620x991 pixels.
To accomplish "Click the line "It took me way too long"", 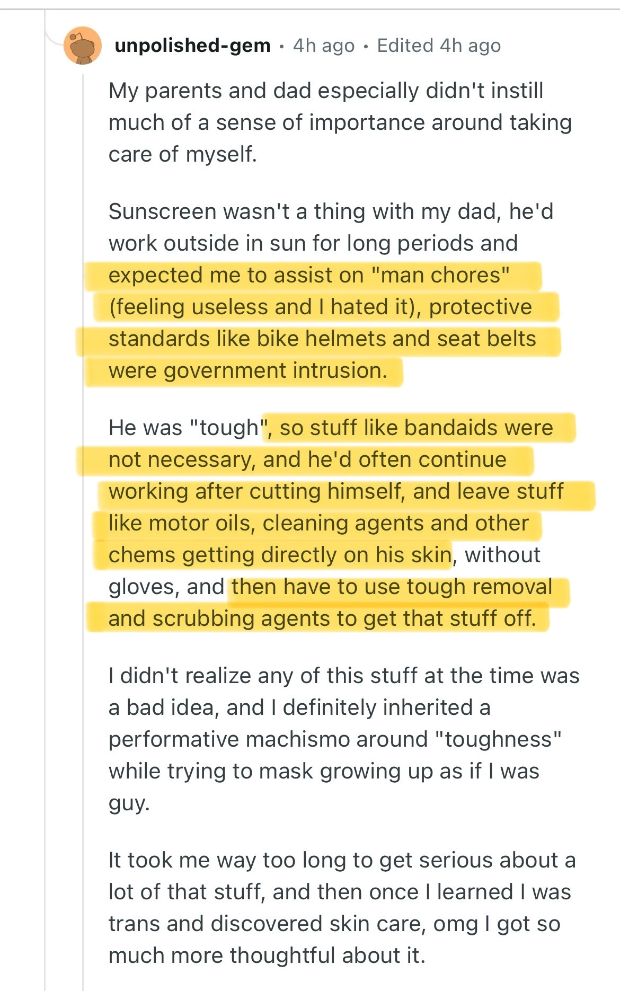I will [342, 860].
